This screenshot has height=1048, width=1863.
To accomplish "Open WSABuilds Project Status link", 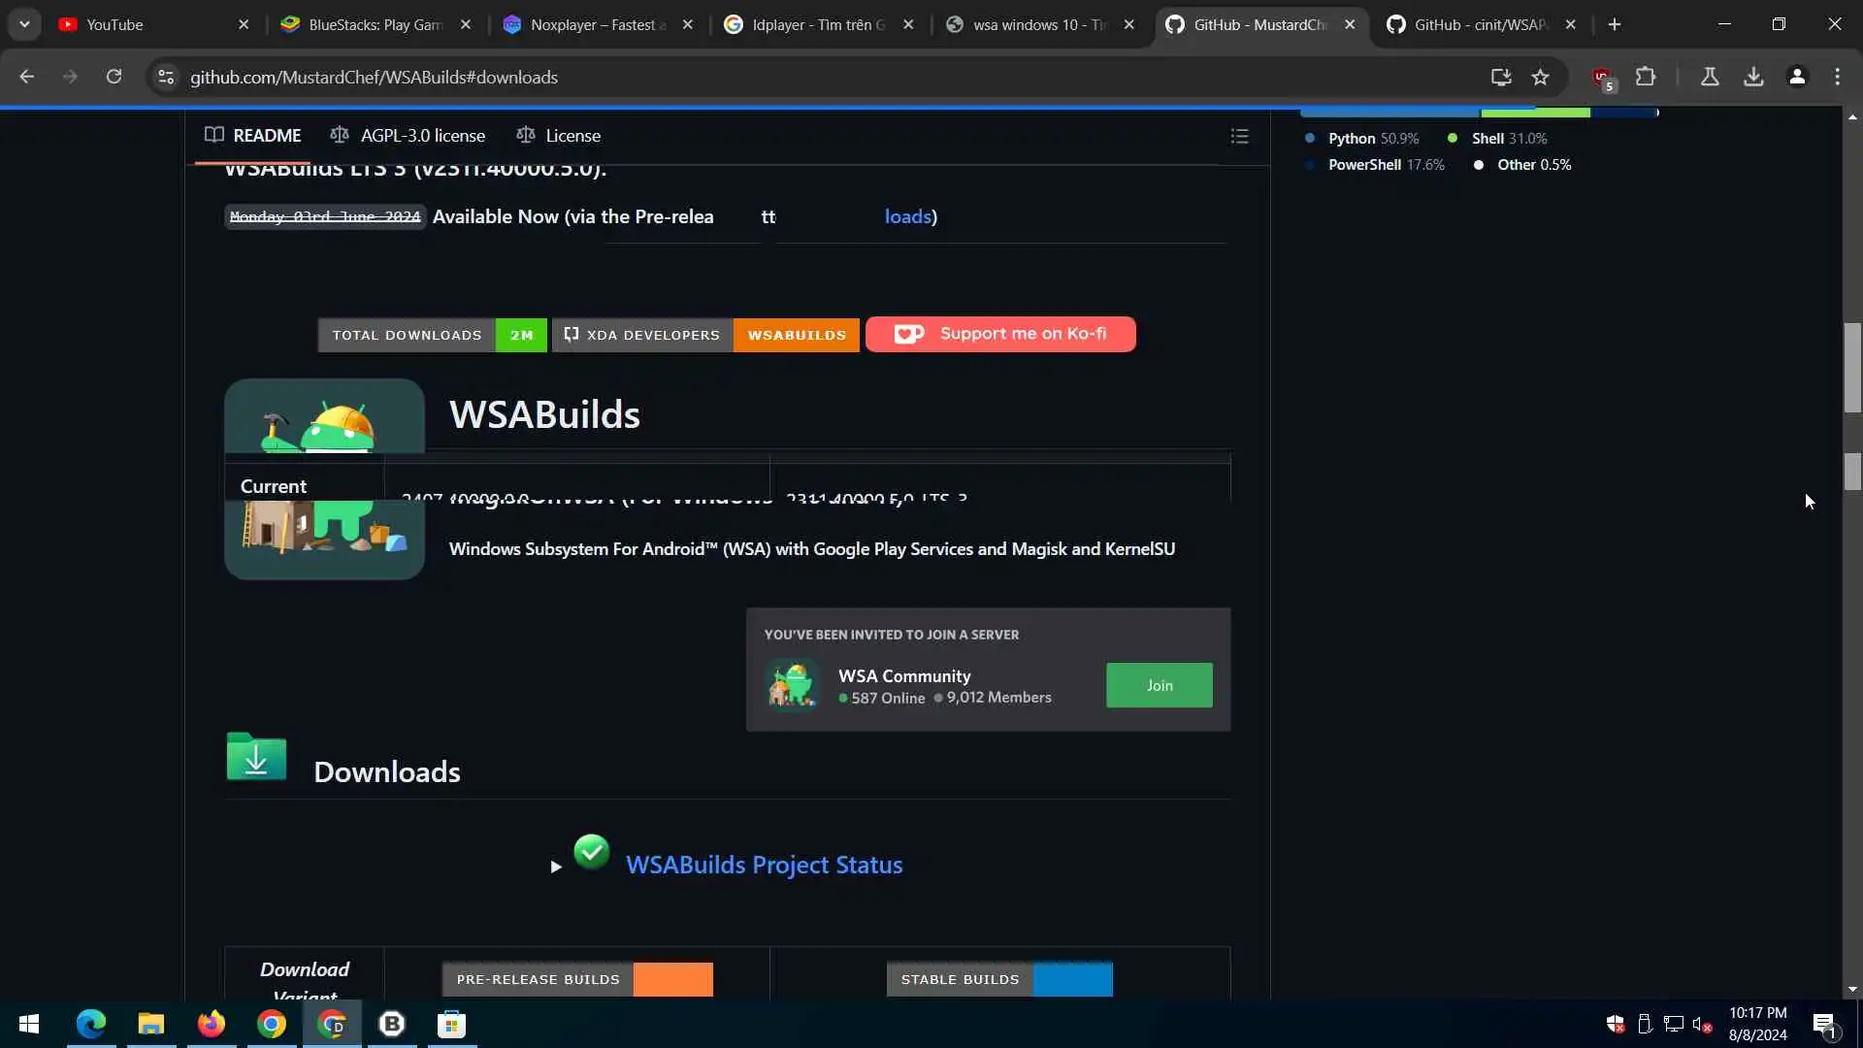I will [764, 865].
